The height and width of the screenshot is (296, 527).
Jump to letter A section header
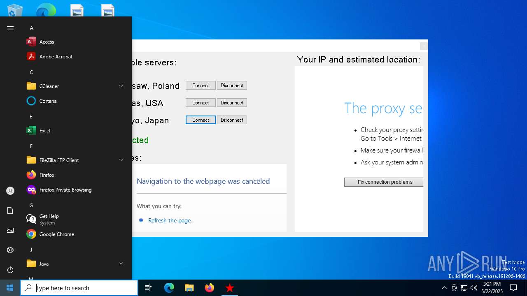pos(32,28)
